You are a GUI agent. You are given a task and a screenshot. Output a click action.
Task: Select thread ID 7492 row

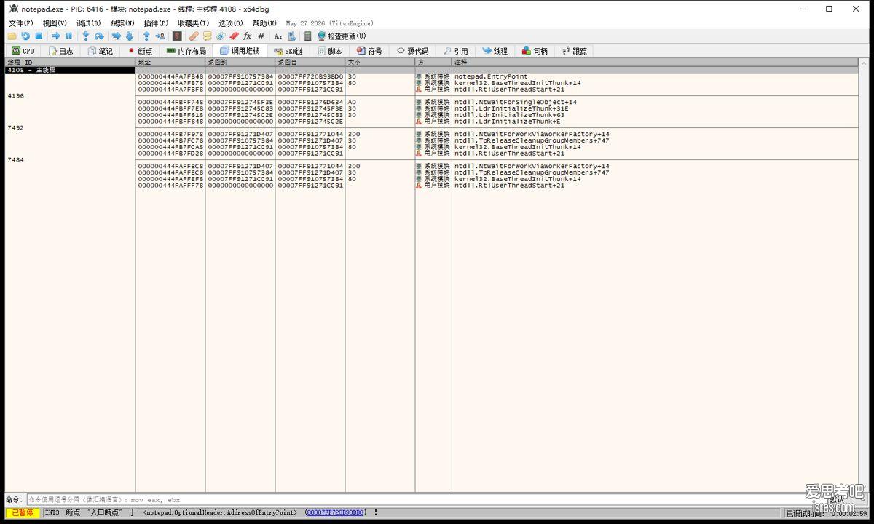pos(70,128)
